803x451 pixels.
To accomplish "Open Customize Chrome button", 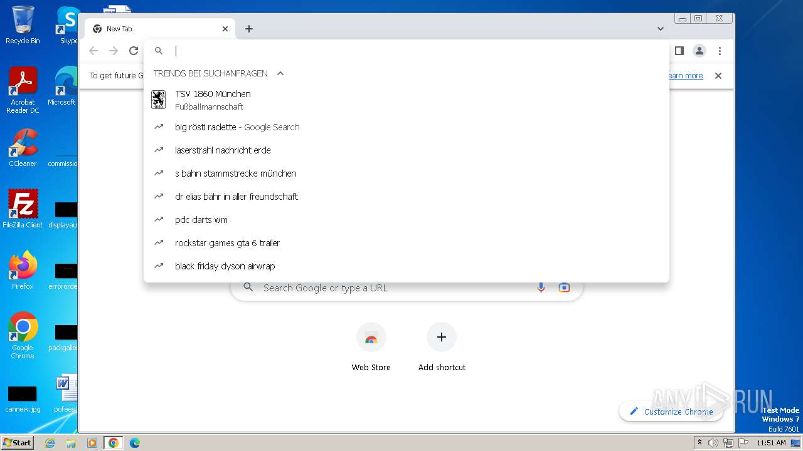I will pyautogui.click(x=671, y=412).
